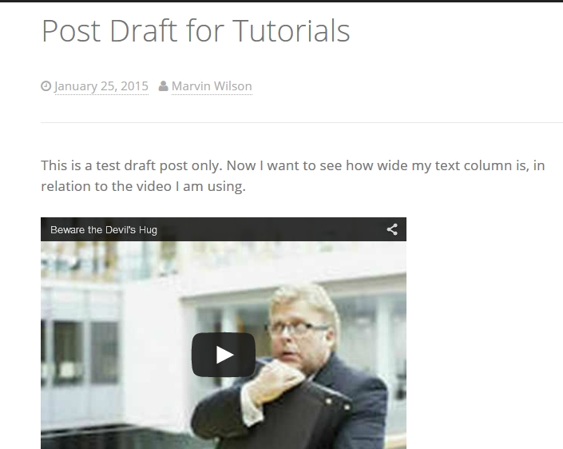Screen dimensions: 563x449
Task: Click the dark video title bar
Action: coord(224,229)
